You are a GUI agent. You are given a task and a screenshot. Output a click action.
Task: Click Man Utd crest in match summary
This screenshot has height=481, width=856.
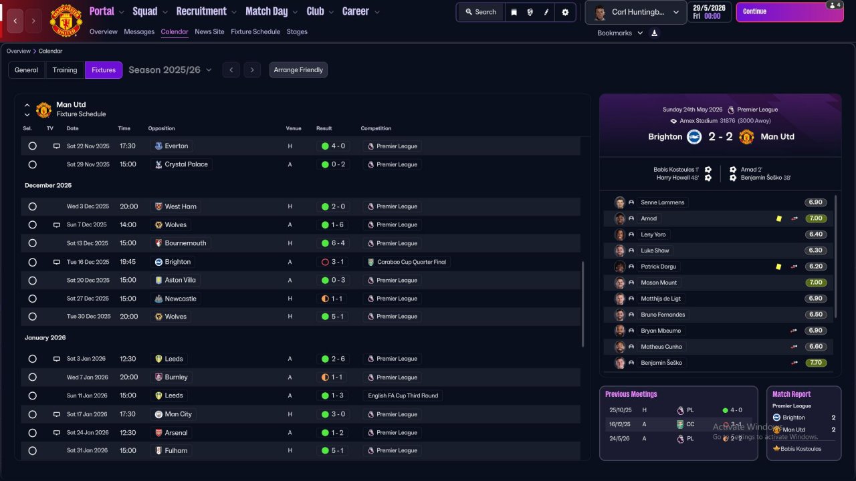click(x=746, y=137)
